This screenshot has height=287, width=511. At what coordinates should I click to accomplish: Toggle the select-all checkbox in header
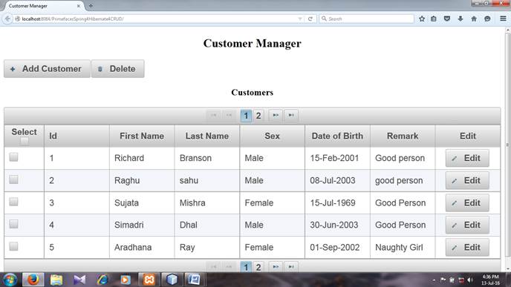point(24,141)
